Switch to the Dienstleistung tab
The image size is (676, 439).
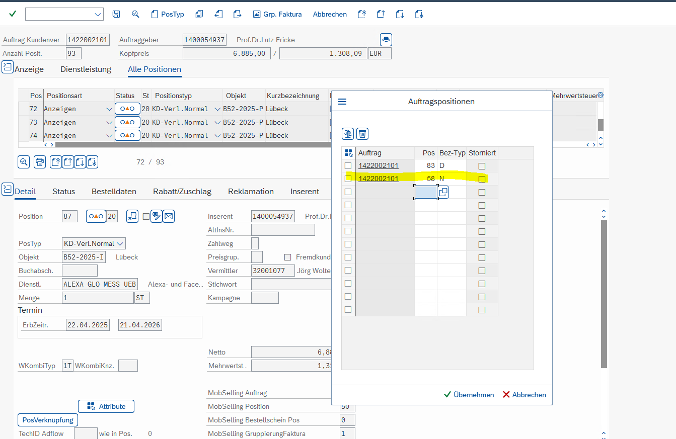(86, 69)
